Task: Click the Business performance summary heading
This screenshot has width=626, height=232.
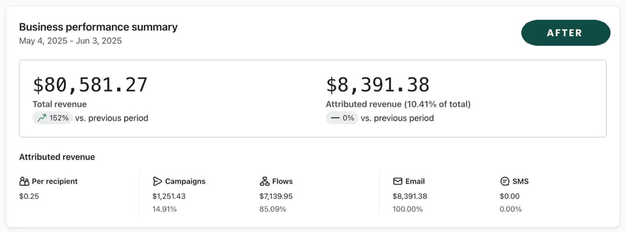Action: [x=98, y=27]
